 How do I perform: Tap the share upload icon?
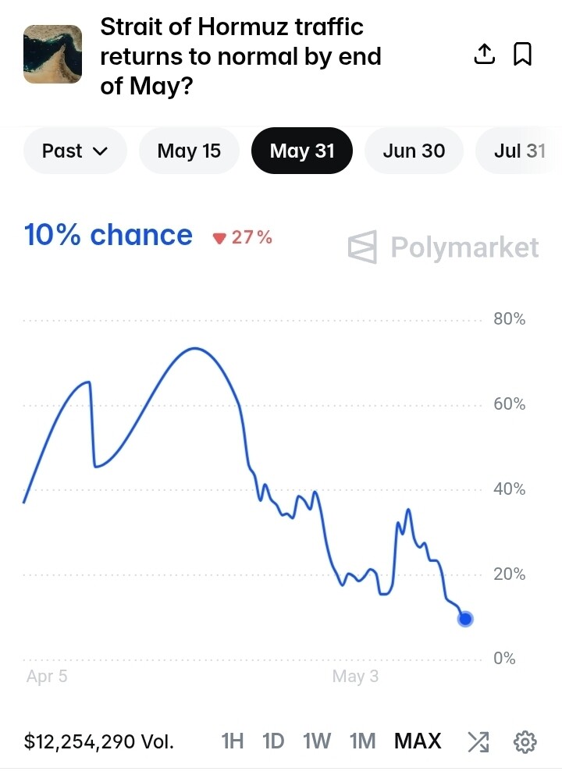coord(484,54)
